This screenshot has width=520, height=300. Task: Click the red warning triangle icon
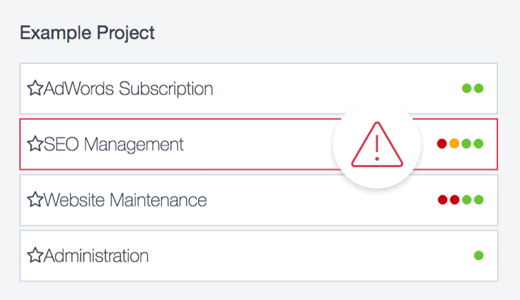click(376, 145)
